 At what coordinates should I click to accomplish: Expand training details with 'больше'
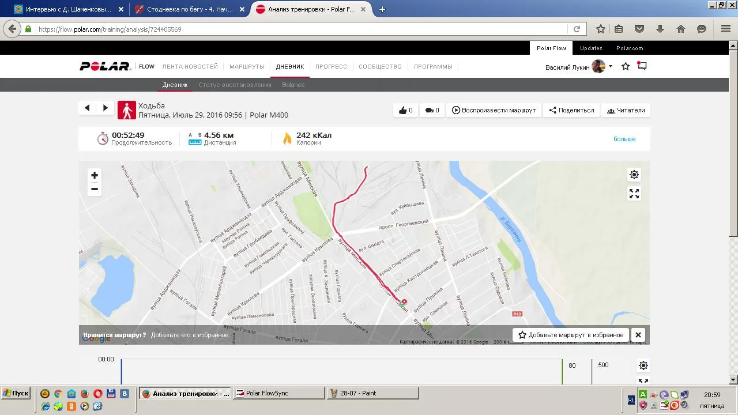pyautogui.click(x=624, y=139)
